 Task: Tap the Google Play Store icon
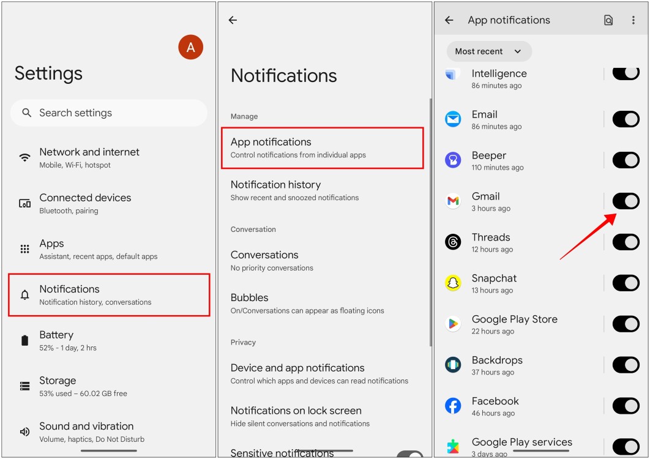(453, 324)
